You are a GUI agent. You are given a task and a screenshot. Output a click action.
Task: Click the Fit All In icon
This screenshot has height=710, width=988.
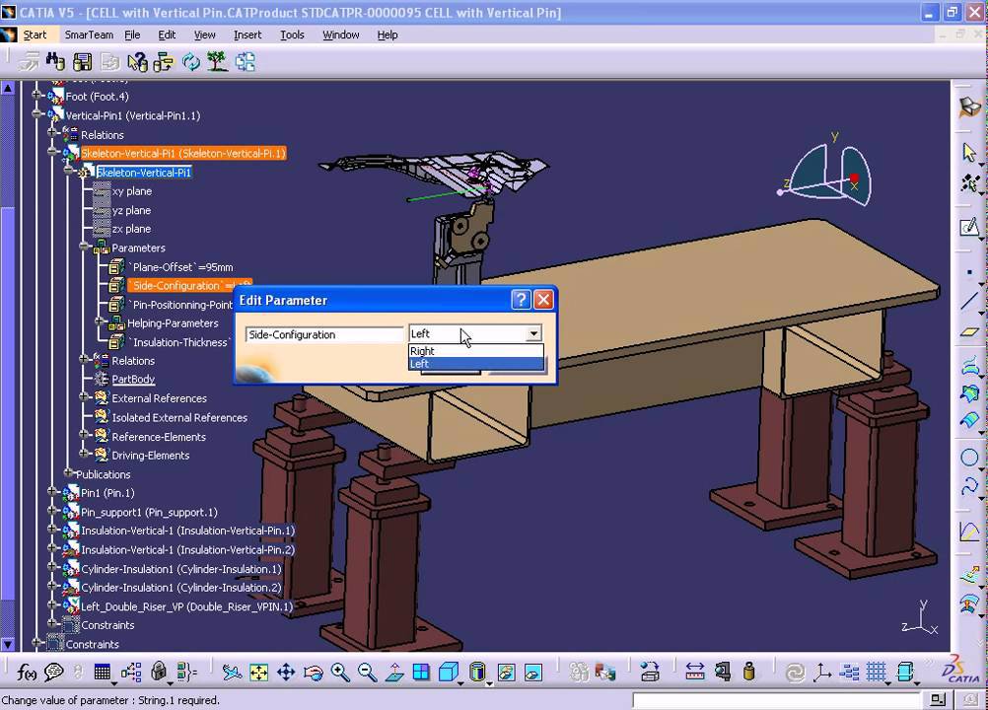point(258,673)
